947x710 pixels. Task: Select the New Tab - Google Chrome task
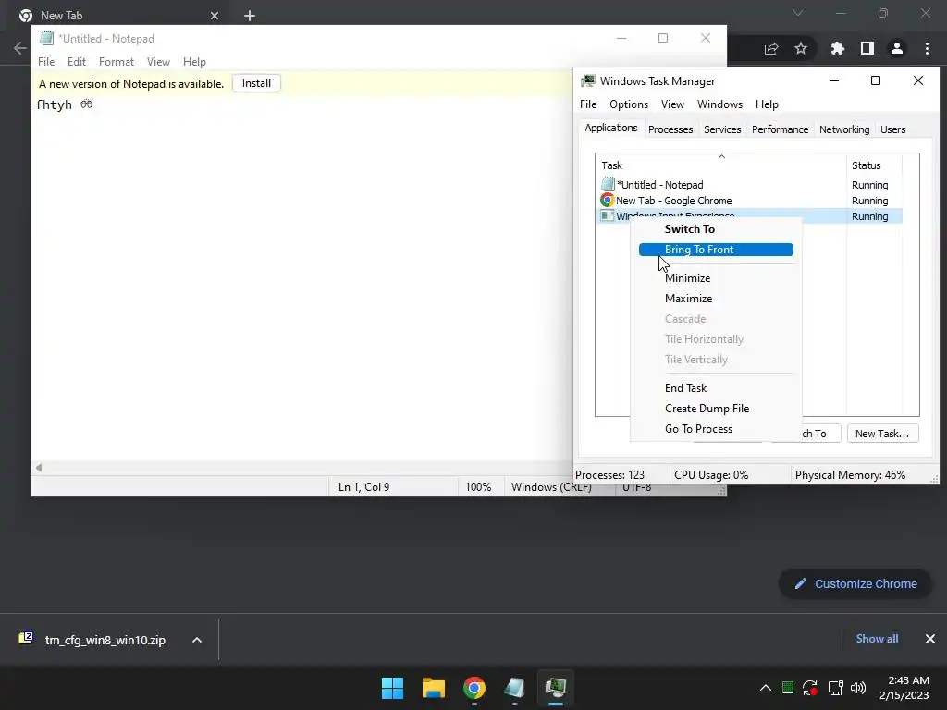(x=749, y=201)
